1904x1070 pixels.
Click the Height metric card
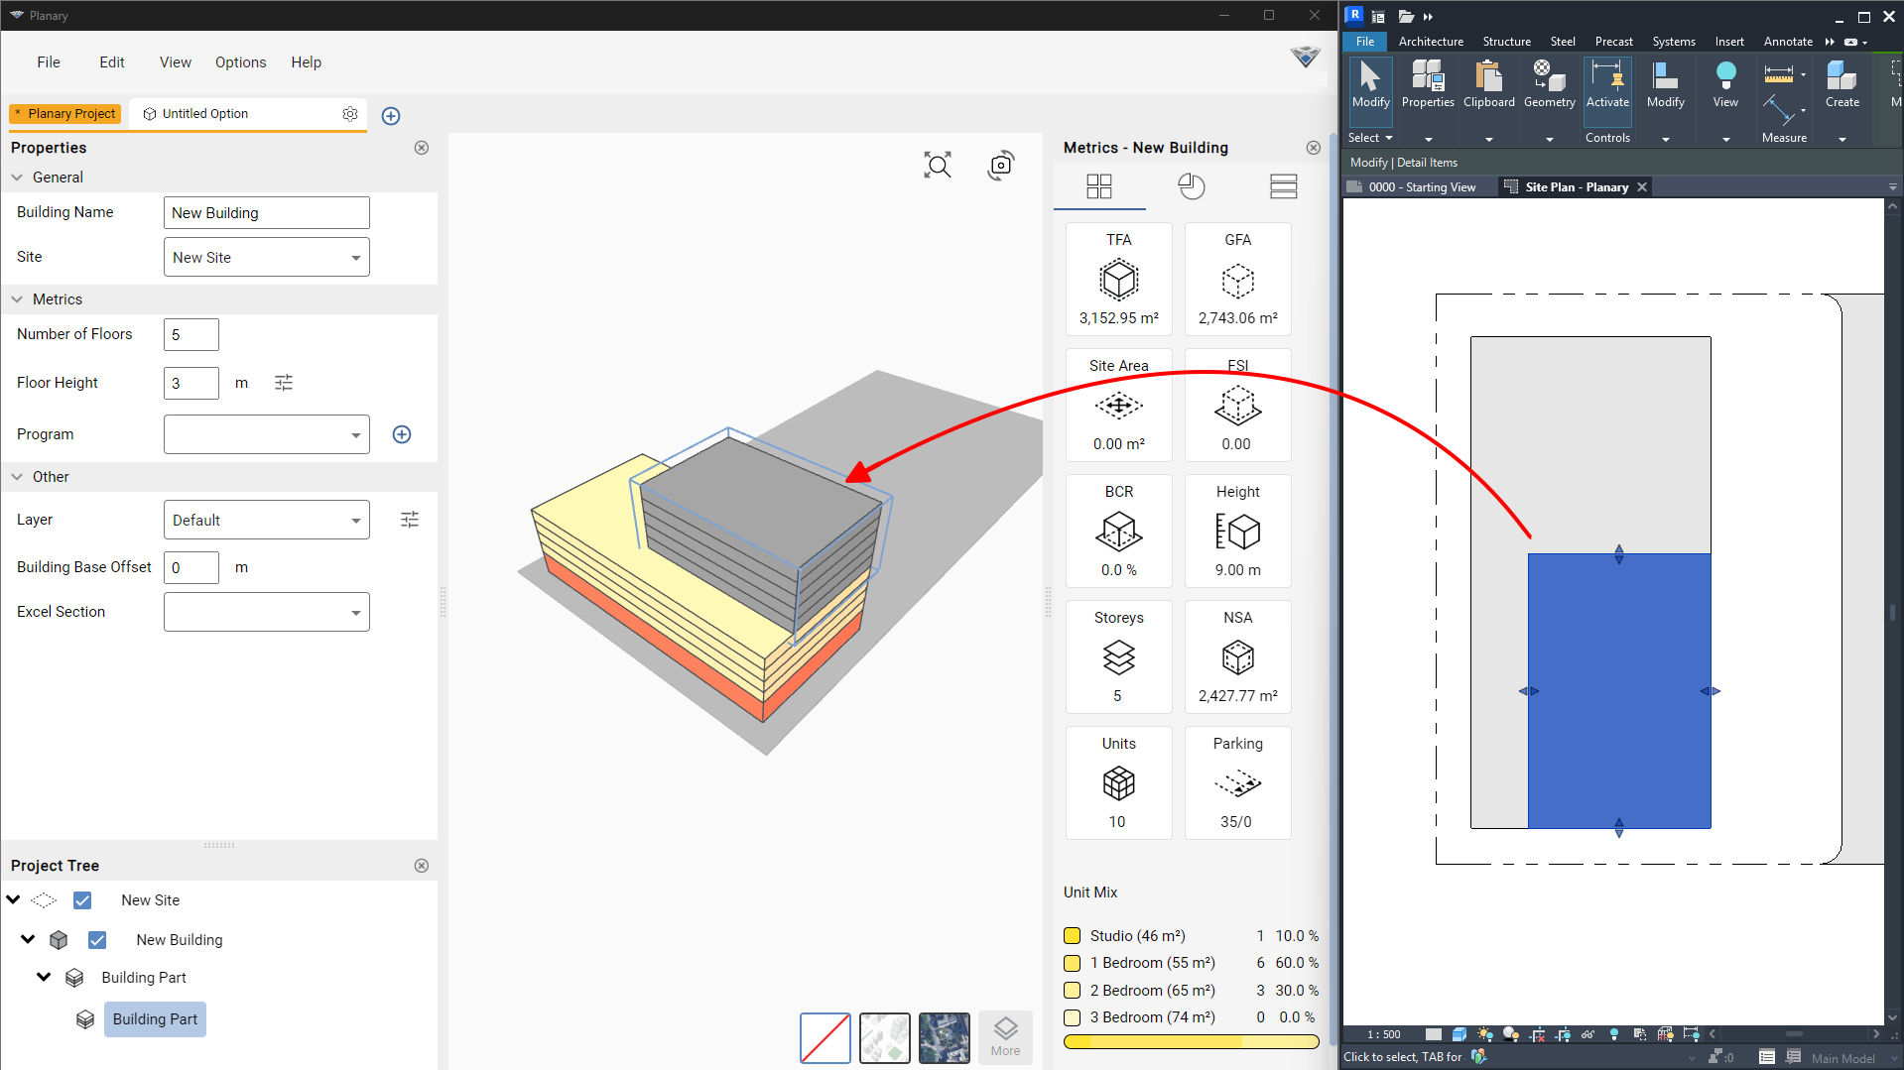pyautogui.click(x=1238, y=532)
